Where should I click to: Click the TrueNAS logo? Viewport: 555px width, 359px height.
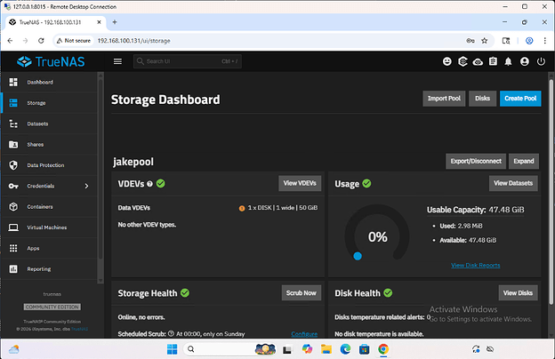[51, 61]
